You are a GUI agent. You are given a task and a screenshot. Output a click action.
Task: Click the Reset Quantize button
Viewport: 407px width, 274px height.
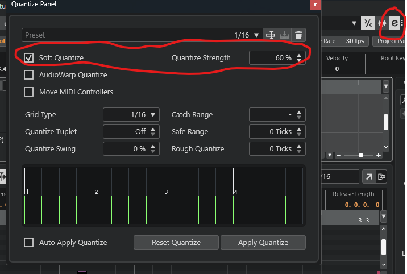[176, 243]
